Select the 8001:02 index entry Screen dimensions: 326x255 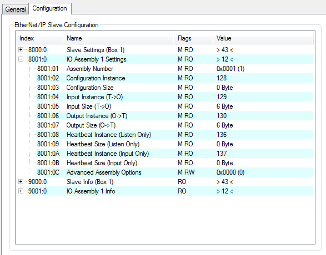(48, 78)
